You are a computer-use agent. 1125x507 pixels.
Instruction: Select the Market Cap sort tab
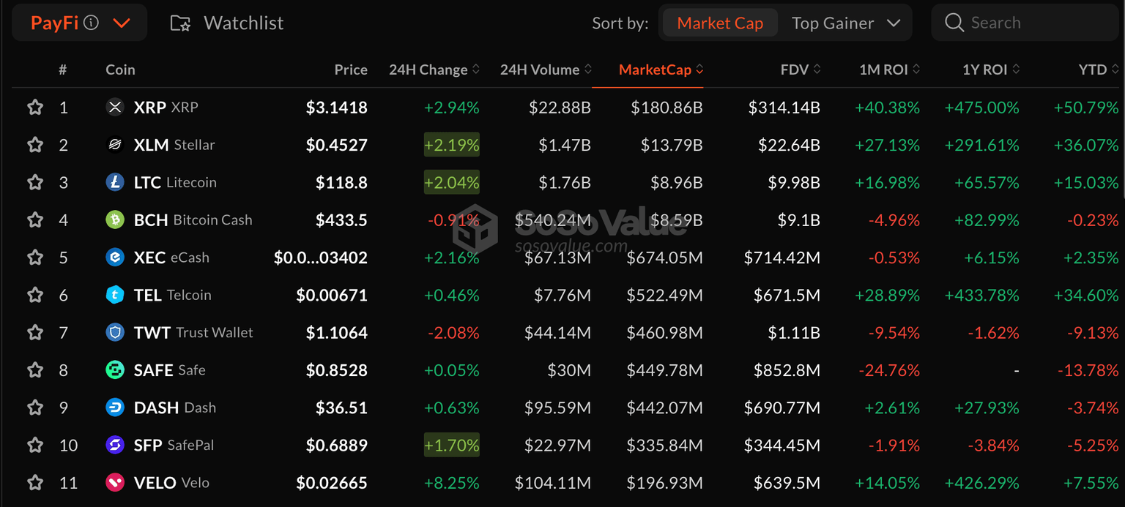pyautogui.click(x=720, y=23)
